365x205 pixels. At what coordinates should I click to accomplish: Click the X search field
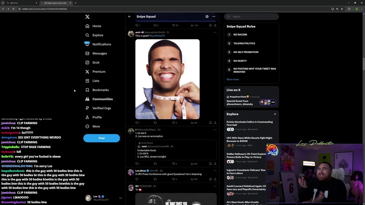click(251, 17)
